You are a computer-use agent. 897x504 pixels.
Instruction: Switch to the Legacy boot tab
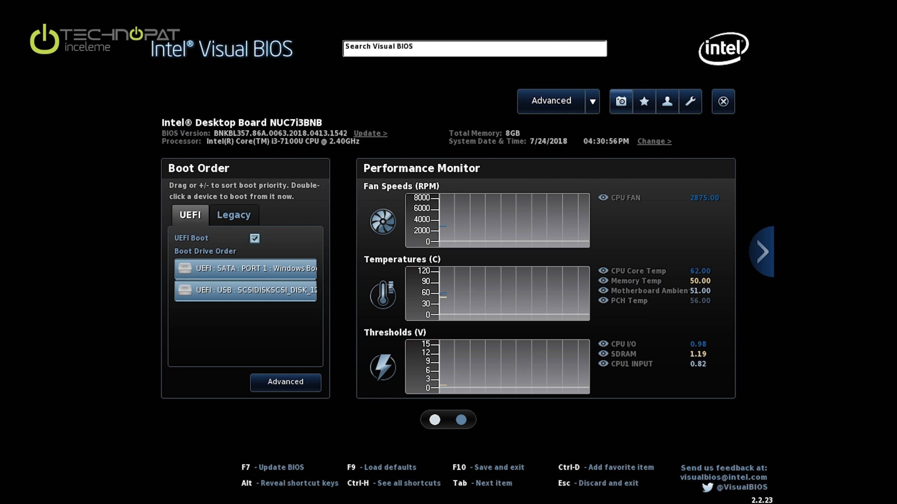pyautogui.click(x=234, y=215)
